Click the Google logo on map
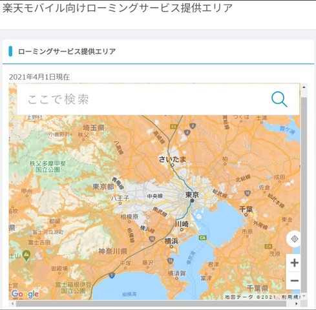This screenshot has width=316, height=310. 25,294
